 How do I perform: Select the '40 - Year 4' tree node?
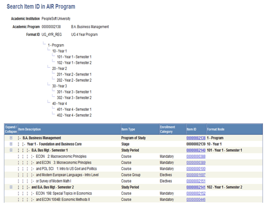point(60,104)
